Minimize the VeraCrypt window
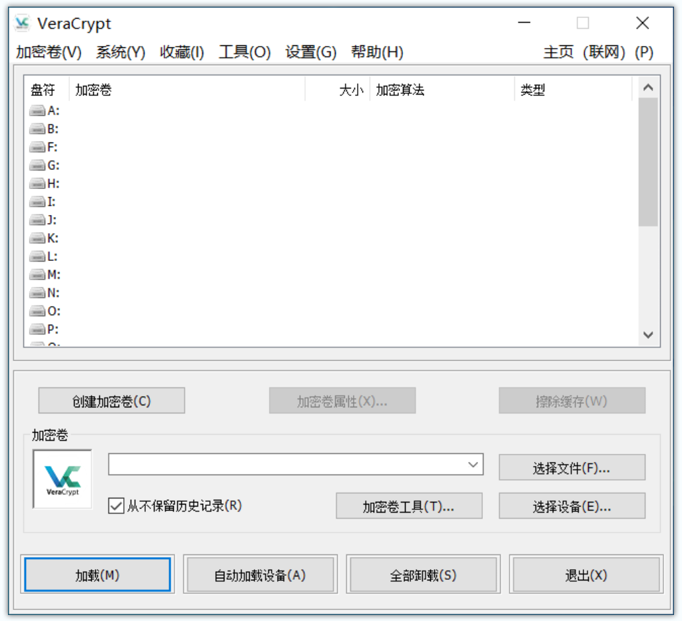 click(524, 23)
